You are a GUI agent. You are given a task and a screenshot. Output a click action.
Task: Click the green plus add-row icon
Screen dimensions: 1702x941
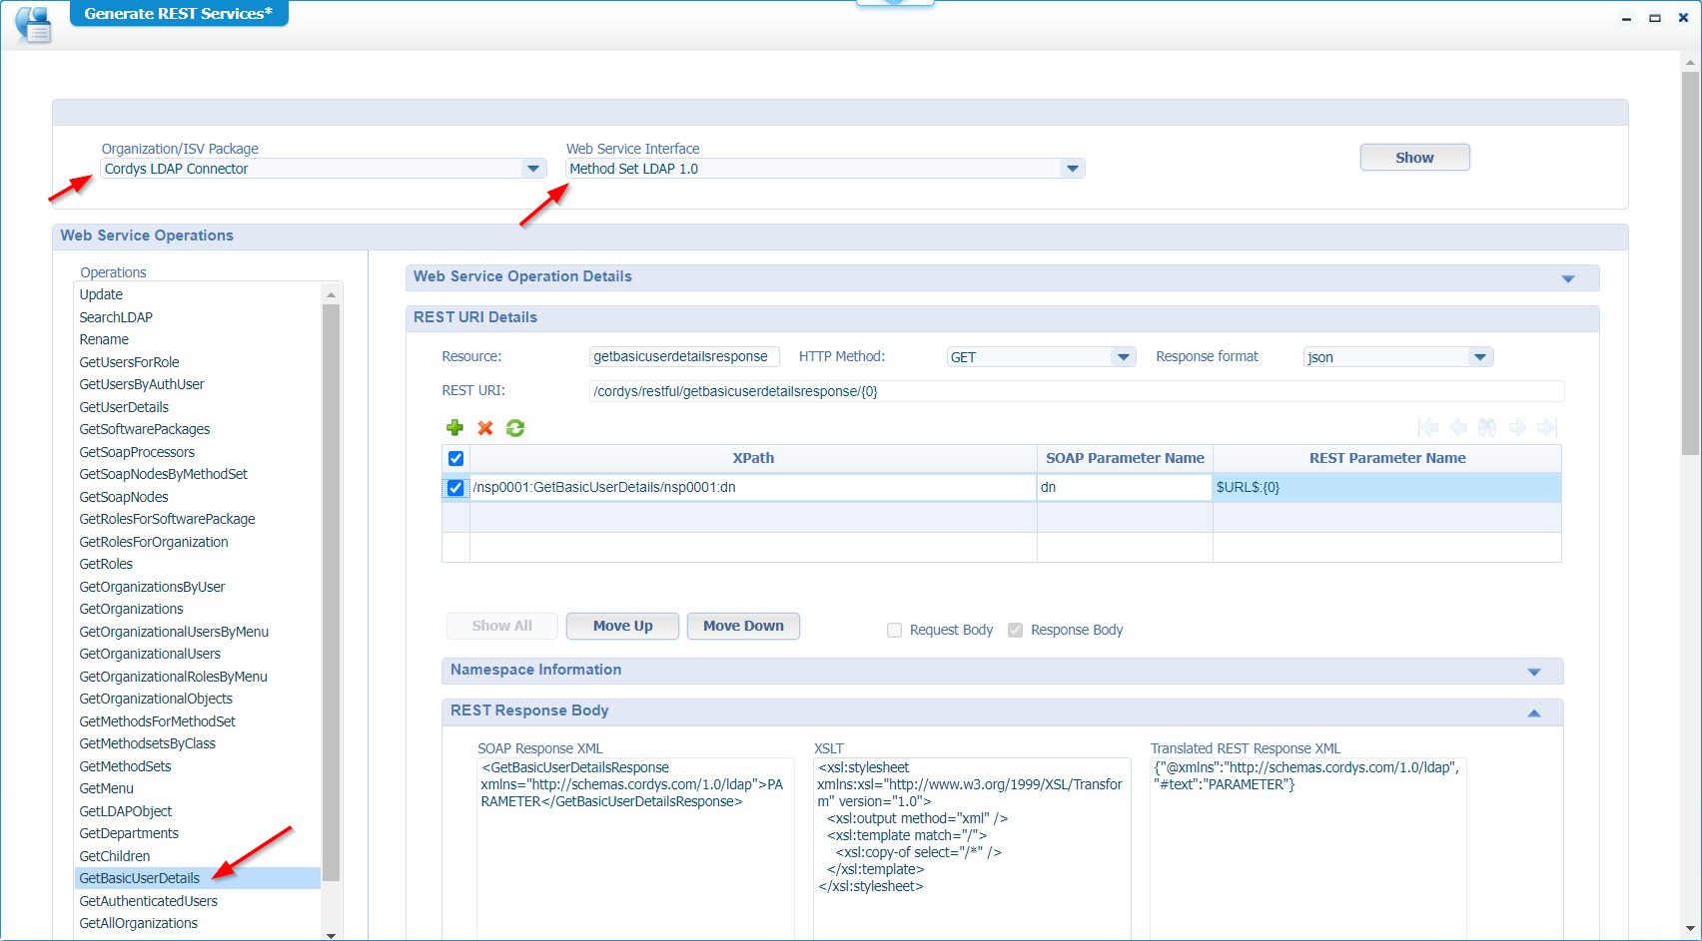coord(454,428)
